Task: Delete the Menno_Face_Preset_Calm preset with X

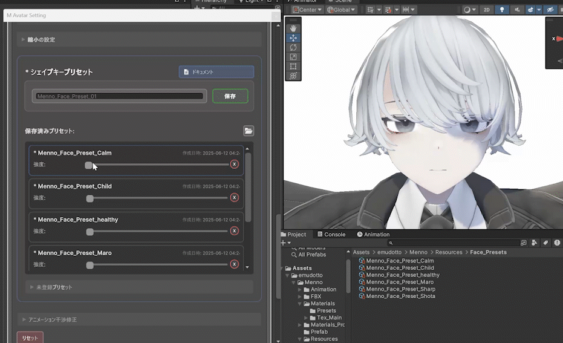Action: point(234,165)
